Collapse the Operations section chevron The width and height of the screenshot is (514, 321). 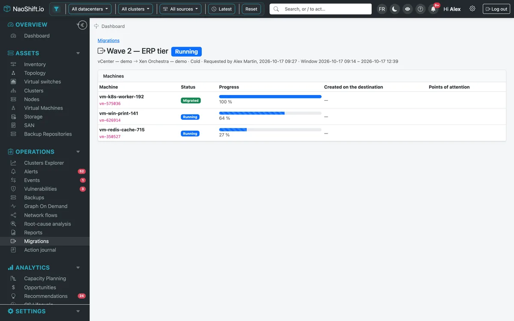click(78, 152)
